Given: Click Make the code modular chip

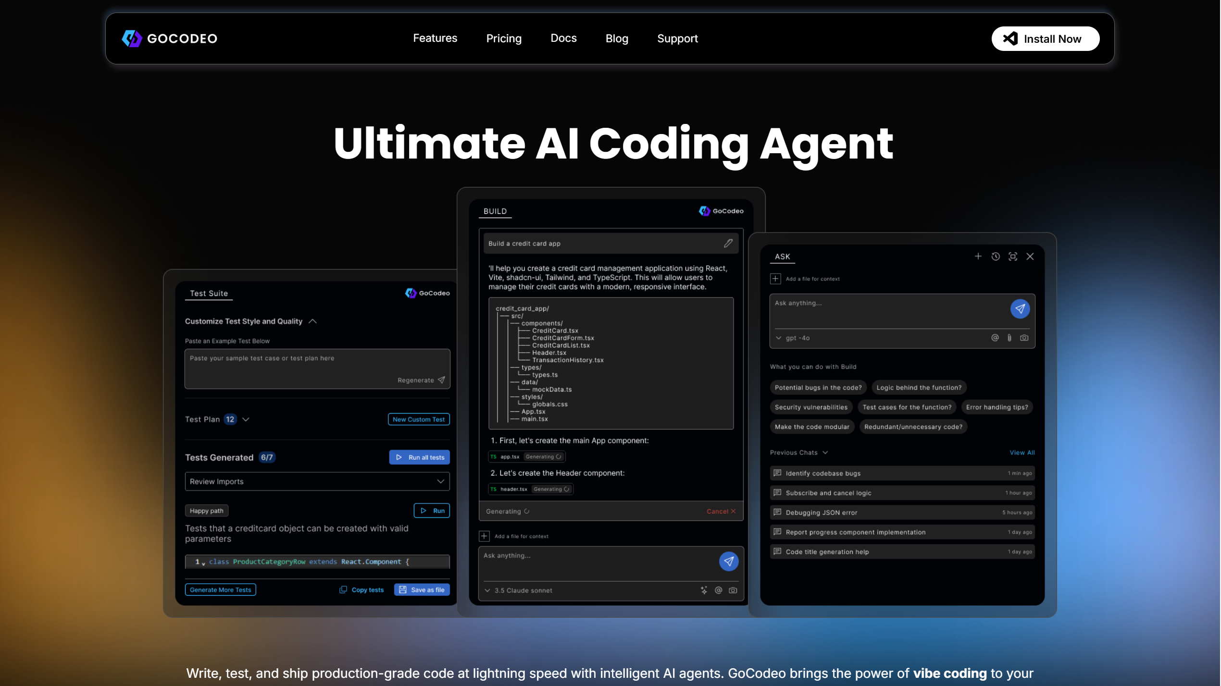Looking at the screenshot, I should click(x=812, y=427).
